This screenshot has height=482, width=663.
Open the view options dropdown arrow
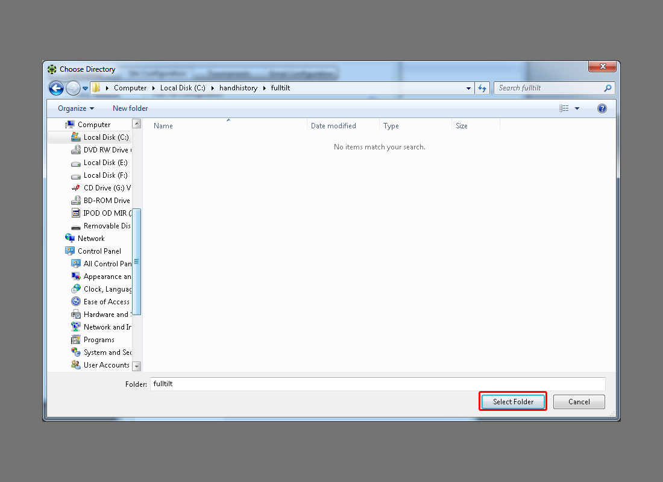[577, 108]
